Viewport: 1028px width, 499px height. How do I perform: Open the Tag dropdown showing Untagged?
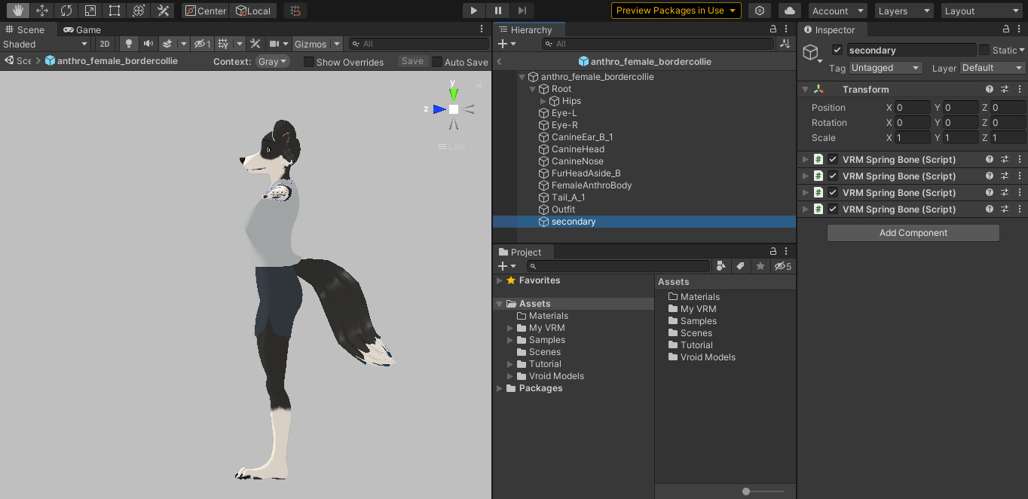coord(886,68)
